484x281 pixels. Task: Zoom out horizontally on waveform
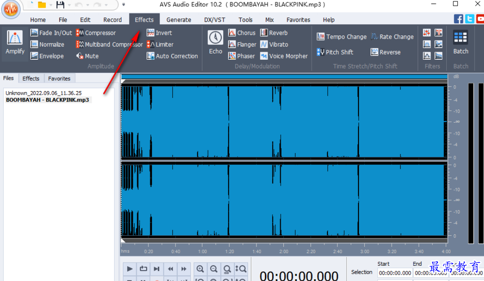[x=214, y=269]
